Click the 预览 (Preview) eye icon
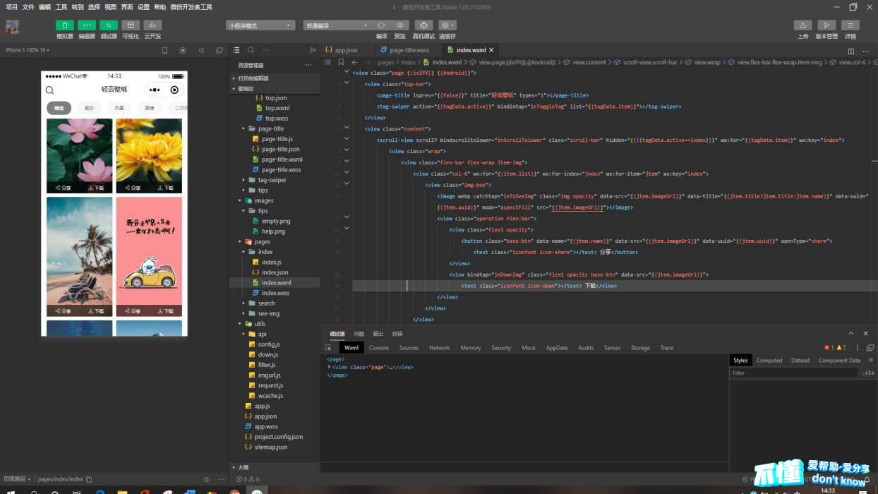 pos(400,25)
